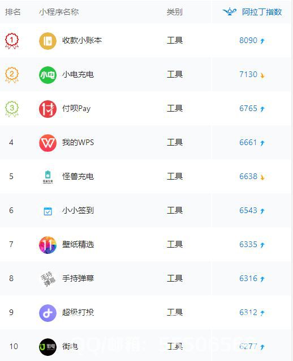Select the 类别 column header
The image size is (293, 361).
[175, 12]
